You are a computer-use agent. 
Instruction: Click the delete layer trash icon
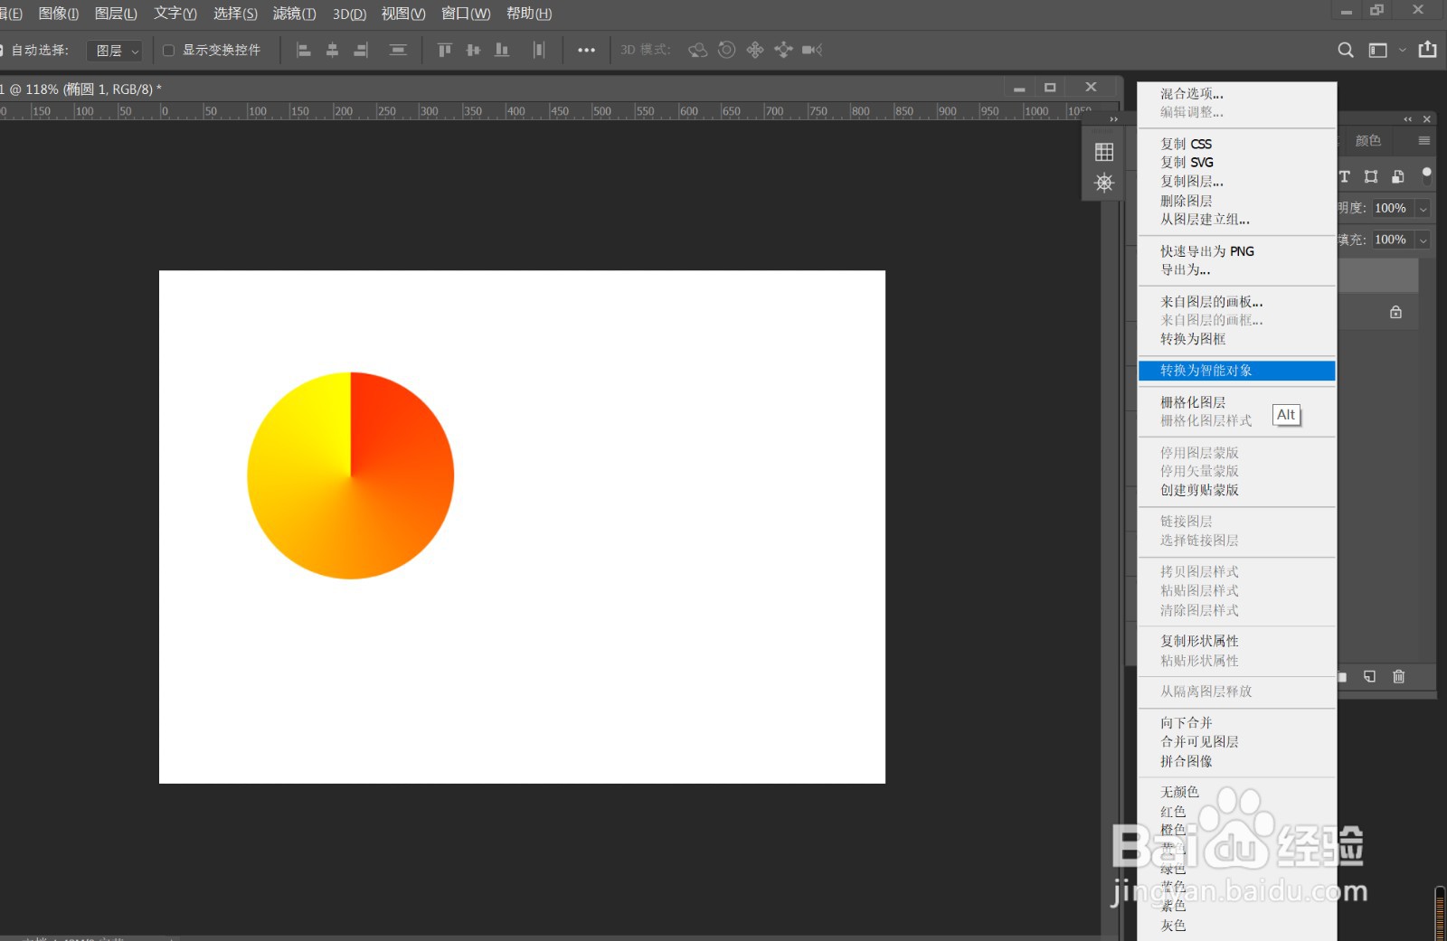pos(1399,676)
